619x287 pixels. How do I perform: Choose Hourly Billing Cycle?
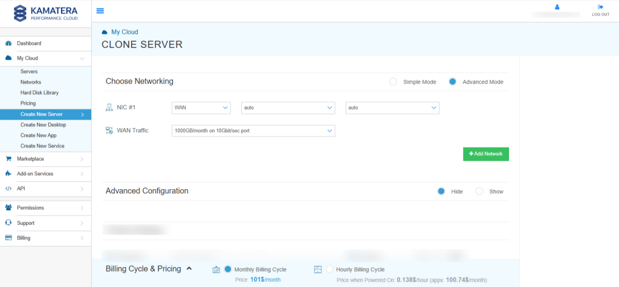point(329,269)
